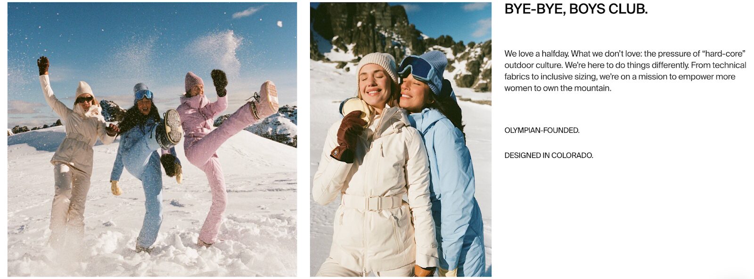Select the 'We love a halfday' paragraph
The height and width of the screenshot is (279, 754).
(625, 71)
